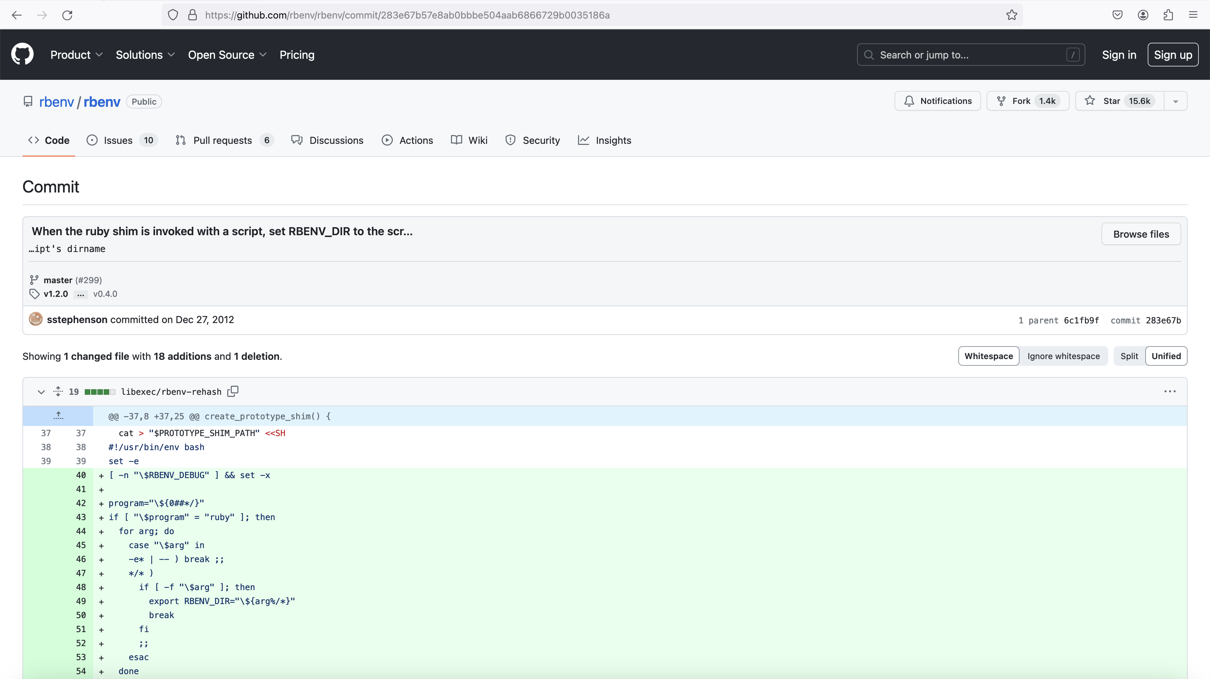
Task: Open the rbenv repository name link
Action: pyautogui.click(x=102, y=102)
